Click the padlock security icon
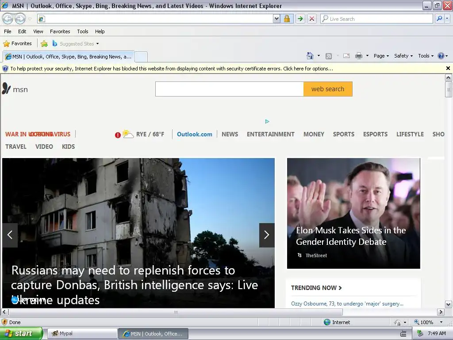The width and height of the screenshot is (453, 340). tap(287, 19)
